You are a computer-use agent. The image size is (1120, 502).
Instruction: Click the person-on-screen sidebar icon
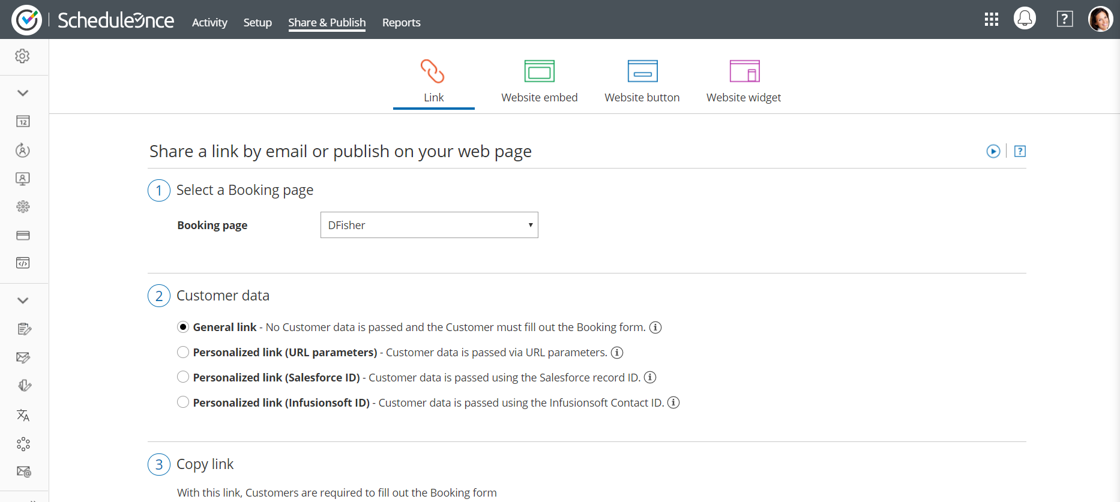coord(23,179)
